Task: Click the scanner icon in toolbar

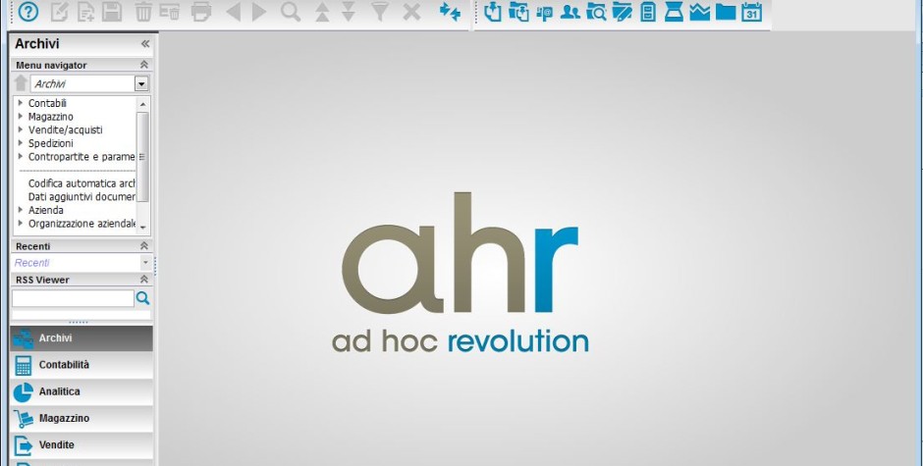Action: 674,12
